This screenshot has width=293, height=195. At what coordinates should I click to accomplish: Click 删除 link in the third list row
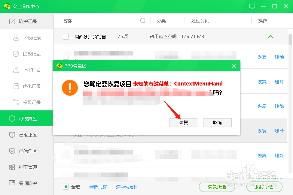point(279,106)
